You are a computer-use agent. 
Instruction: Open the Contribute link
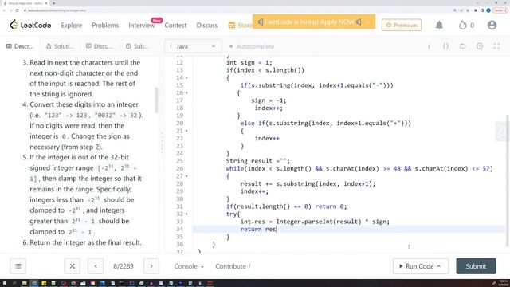[233, 266]
